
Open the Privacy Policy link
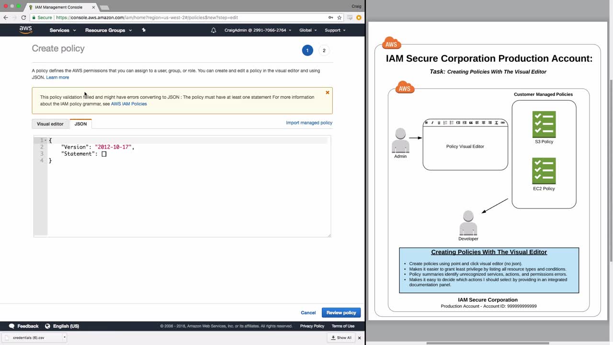click(312, 326)
